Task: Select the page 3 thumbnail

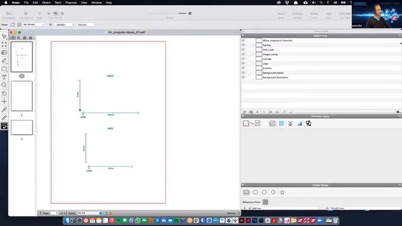Action: [22, 127]
